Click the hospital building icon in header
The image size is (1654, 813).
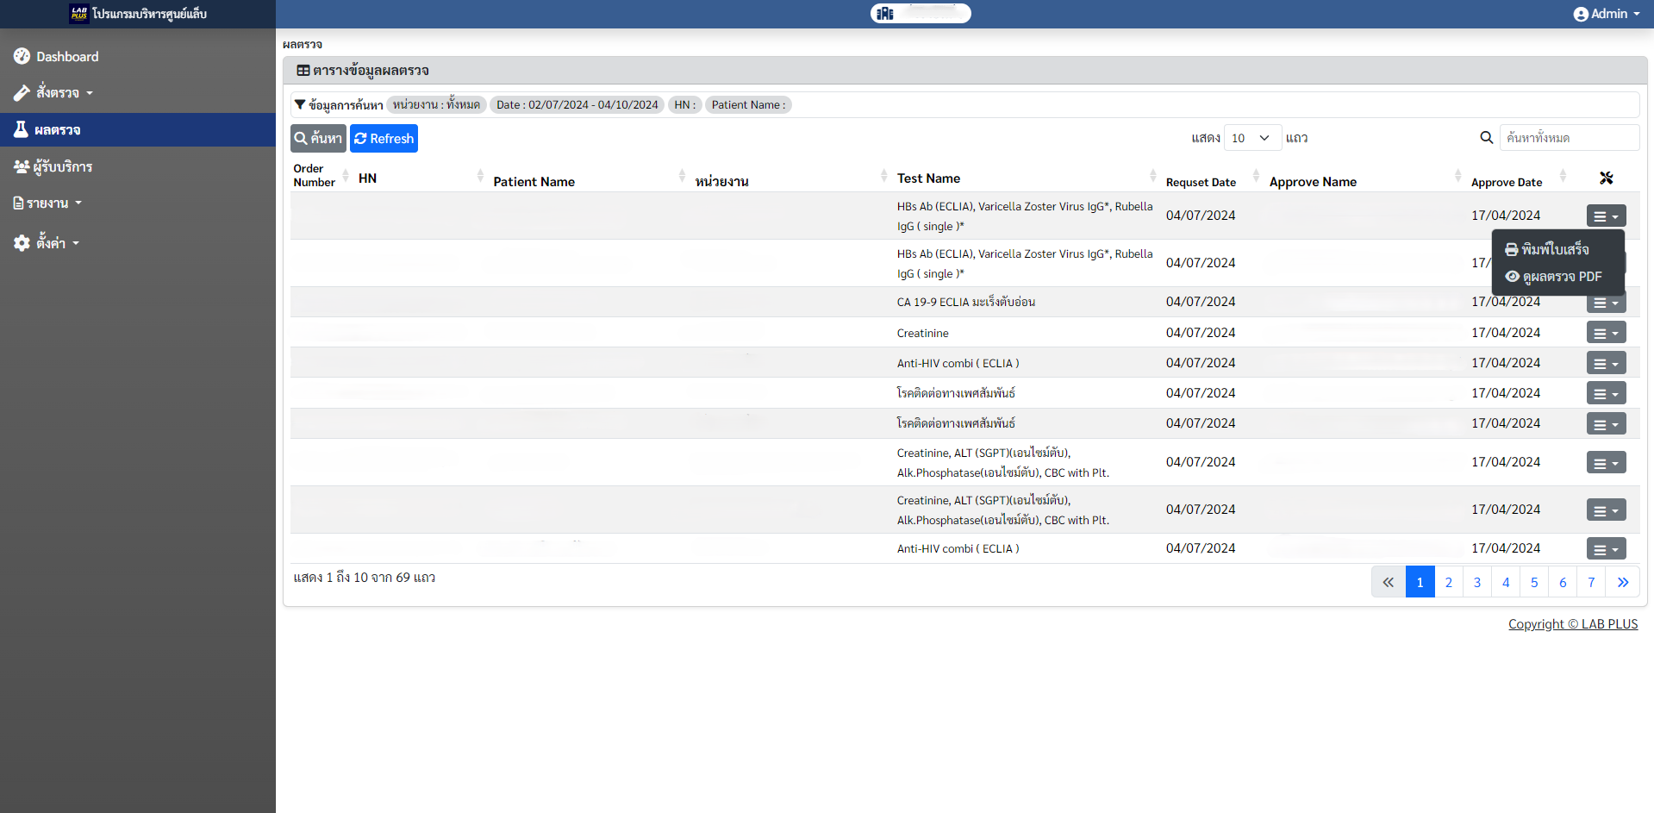885,14
